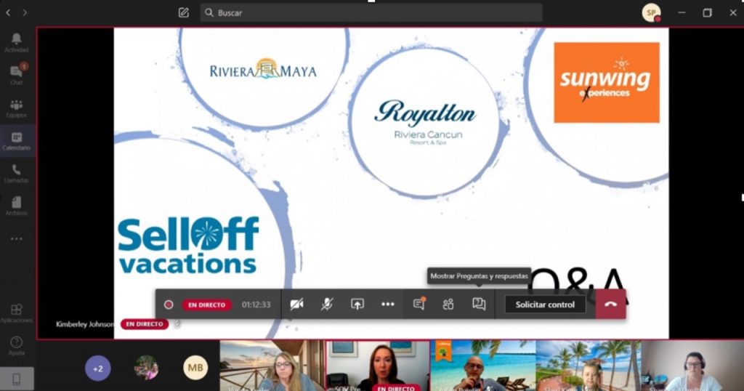Open Llamadas from the sidebar
Image resolution: width=744 pixels, height=391 pixels.
16,173
